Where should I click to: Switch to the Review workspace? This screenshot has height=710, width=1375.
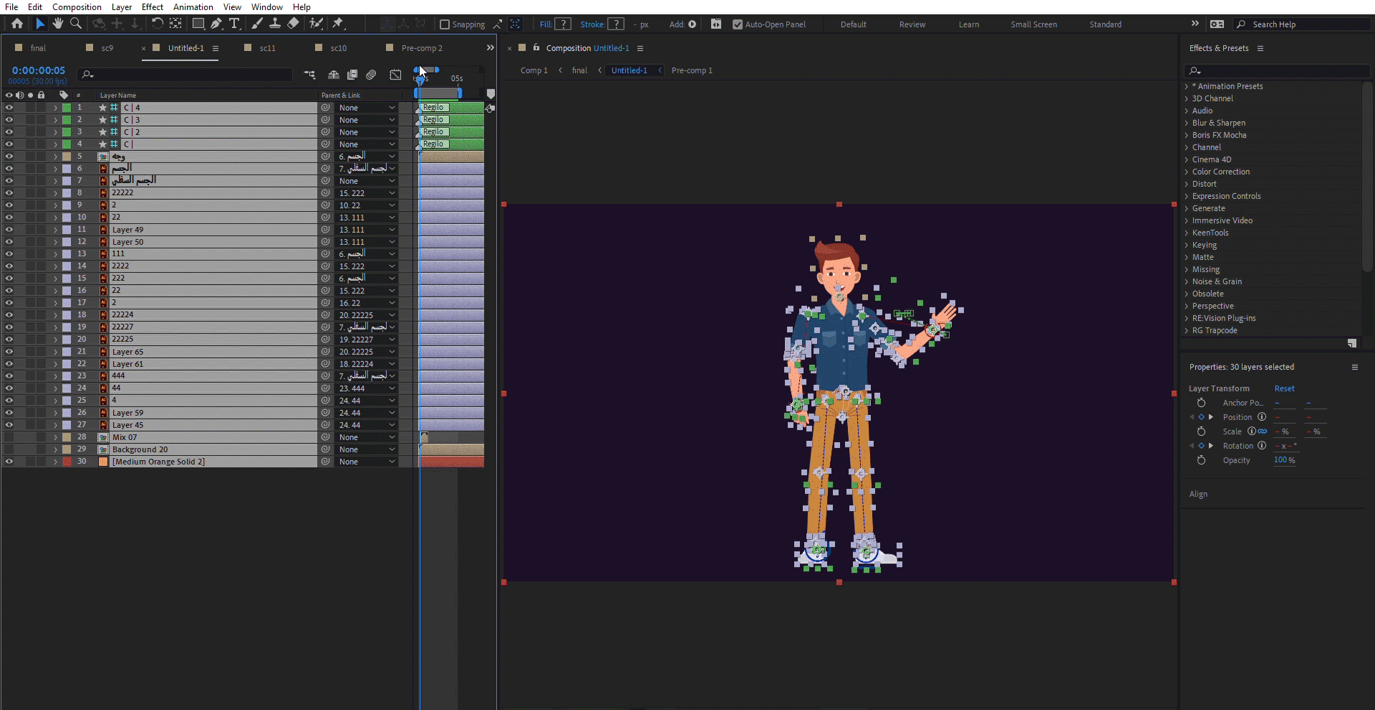point(912,24)
